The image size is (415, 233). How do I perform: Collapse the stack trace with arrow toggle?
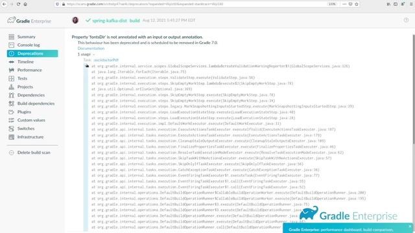pyautogui.click(x=87, y=66)
